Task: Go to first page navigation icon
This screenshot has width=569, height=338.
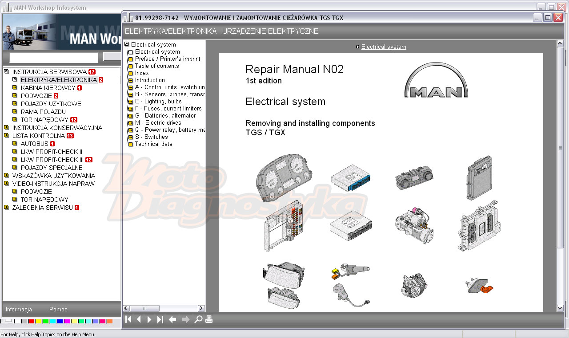Action: [x=128, y=319]
